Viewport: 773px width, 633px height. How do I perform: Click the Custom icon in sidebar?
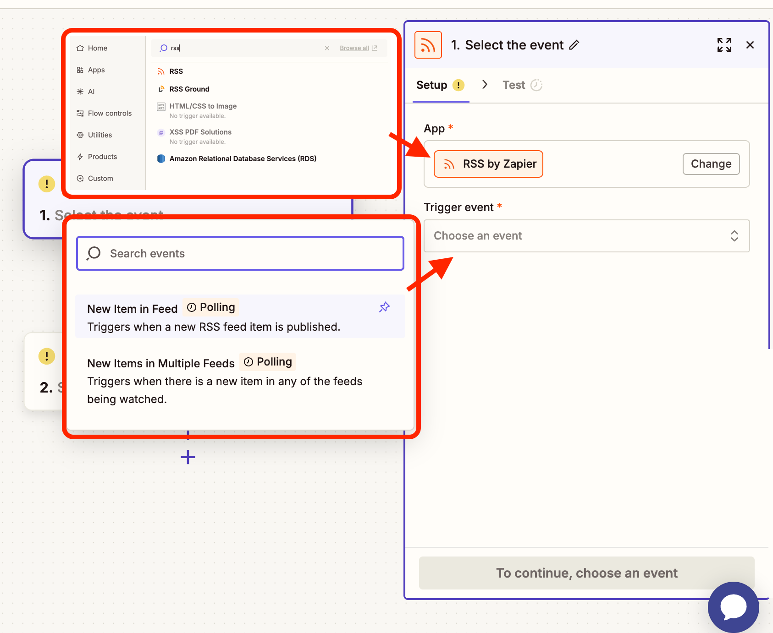(80, 178)
